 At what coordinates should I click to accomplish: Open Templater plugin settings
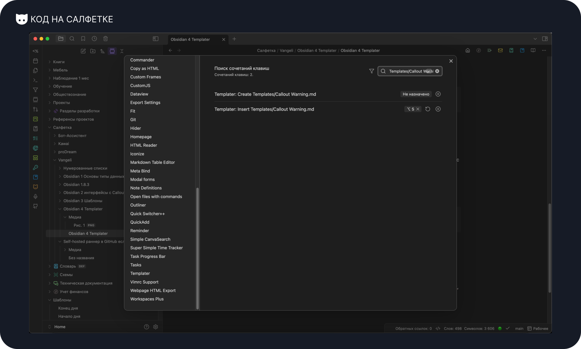[x=140, y=273]
